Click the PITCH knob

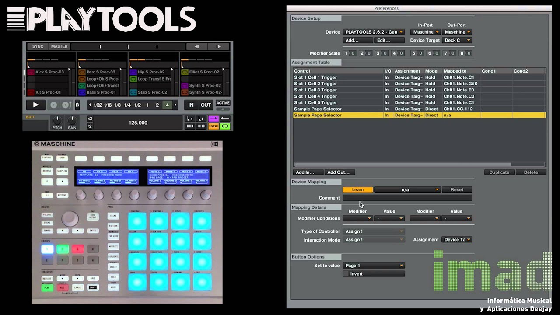[x=56, y=120]
